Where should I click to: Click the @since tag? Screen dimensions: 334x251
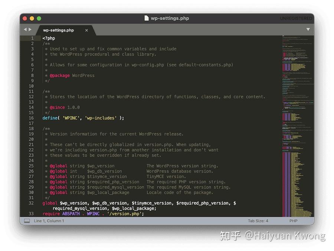tap(57, 107)
